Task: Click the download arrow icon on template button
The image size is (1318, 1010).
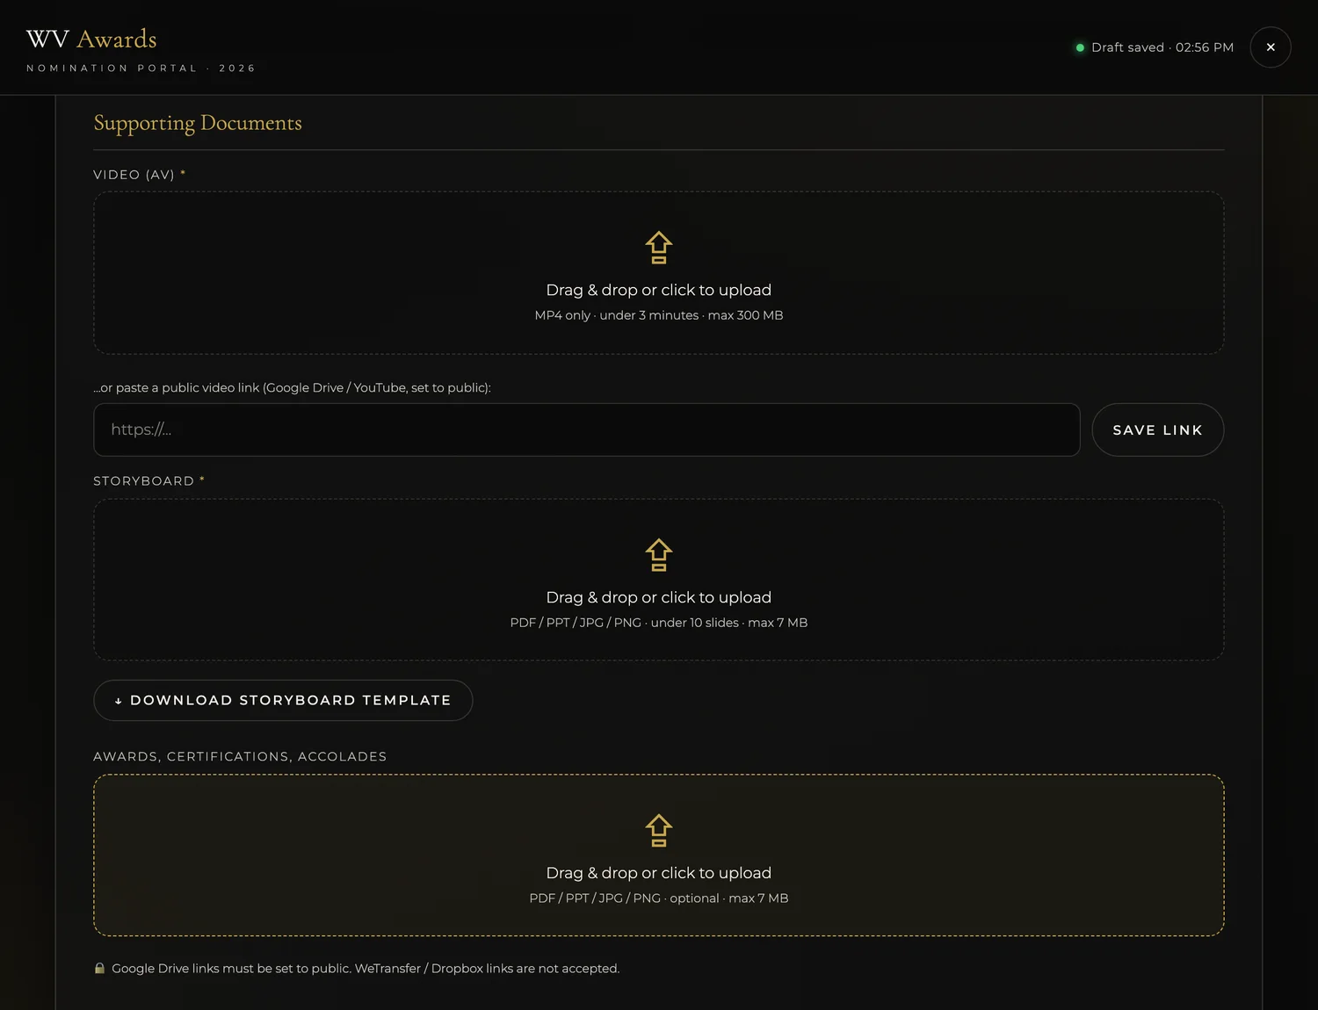Action: 119,701
